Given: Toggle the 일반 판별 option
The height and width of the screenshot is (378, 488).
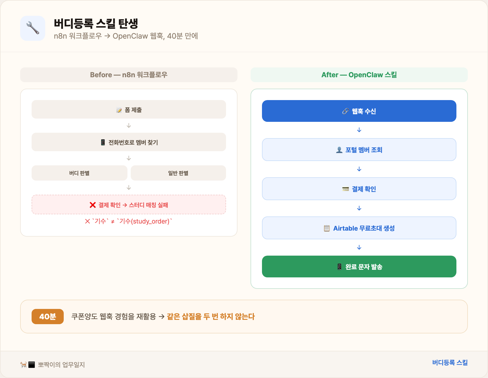Looking at the screenshot, I should click(178, 173).
